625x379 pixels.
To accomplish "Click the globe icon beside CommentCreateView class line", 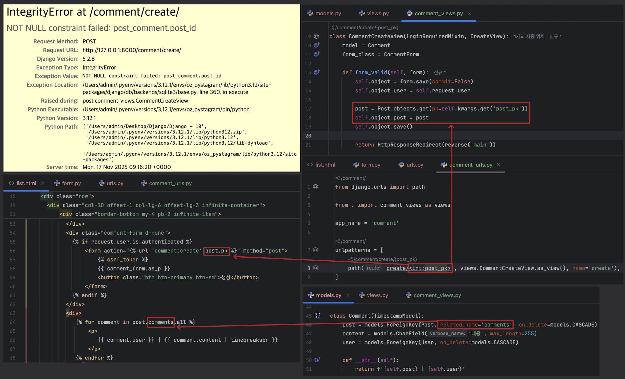I will tap(316, 36).
